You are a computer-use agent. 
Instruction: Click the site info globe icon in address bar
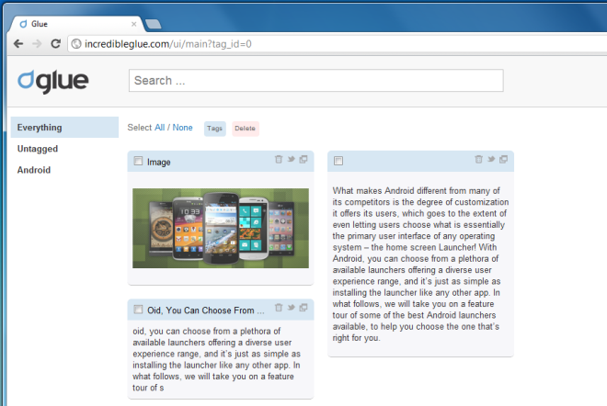76,44
